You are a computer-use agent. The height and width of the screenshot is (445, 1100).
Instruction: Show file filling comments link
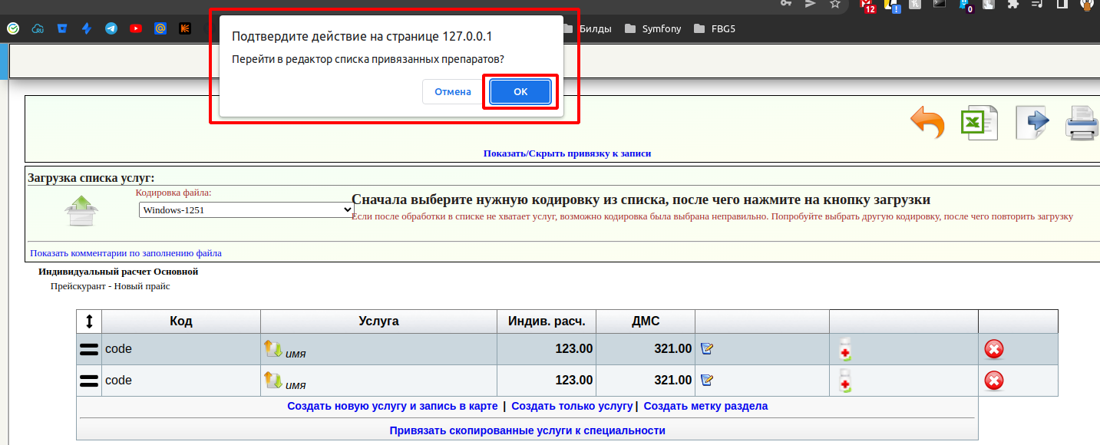(126, 252)
